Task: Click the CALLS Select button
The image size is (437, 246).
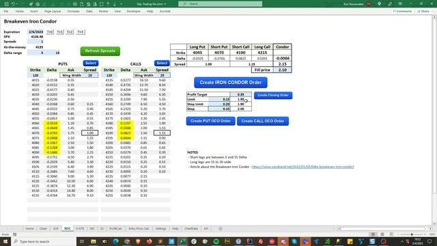Action: coord(162,64)
